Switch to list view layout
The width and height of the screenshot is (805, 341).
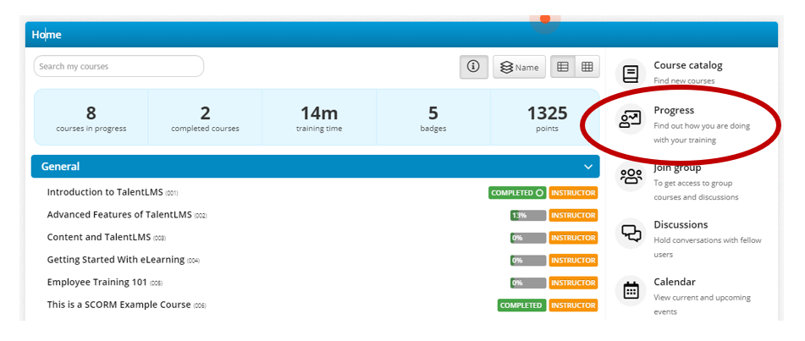tap(563, 67)
